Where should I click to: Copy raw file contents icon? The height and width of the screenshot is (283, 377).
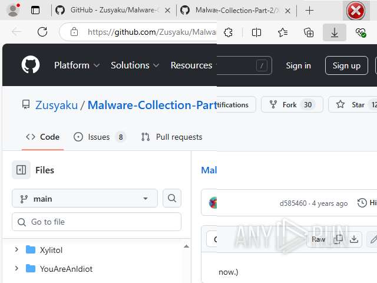point(338,239)
